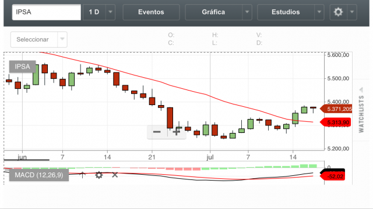
Task: Move MACD panel up with arrow icon
Action: 82,175
